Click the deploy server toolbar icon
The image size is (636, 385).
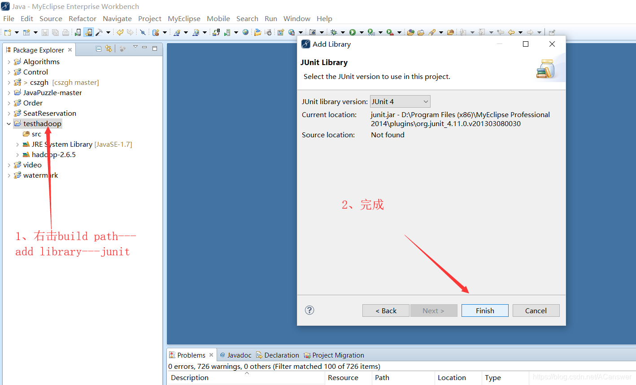(x=216, y=32)
